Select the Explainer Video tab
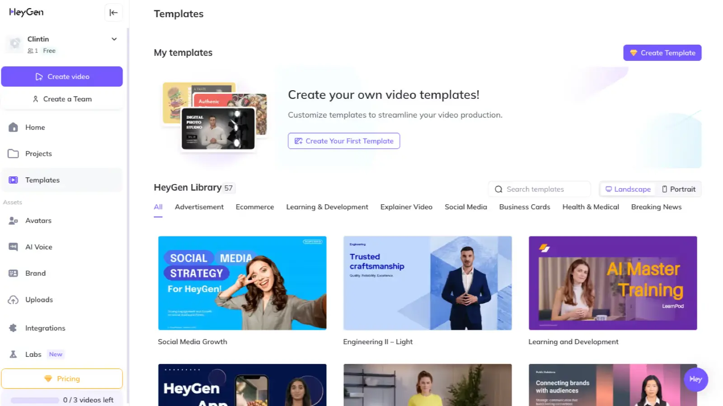 406,207
